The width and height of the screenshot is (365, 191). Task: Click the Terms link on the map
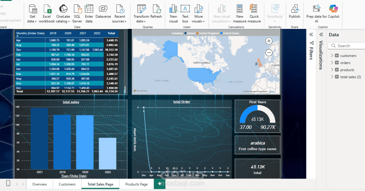tap(271, 91)
